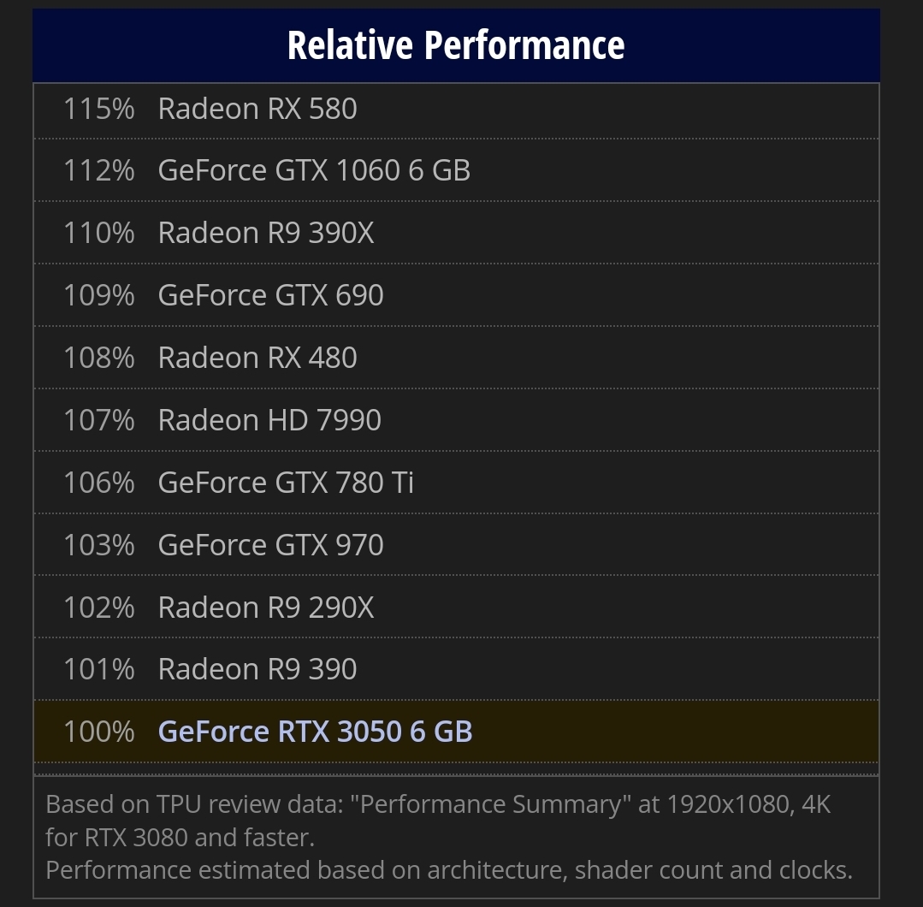
Task: Click the TPU review data footnote
Action: pos(438,821)
